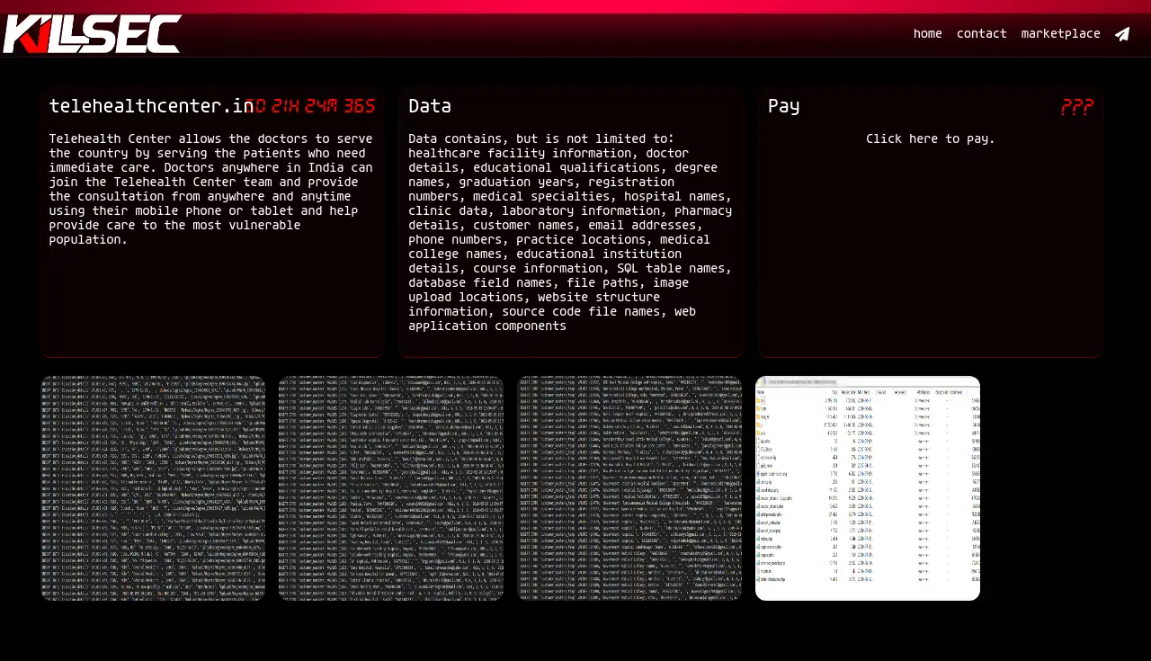The image size is (1151, 661).
Task: Click the data contents description text
Action: click(570, 232)
